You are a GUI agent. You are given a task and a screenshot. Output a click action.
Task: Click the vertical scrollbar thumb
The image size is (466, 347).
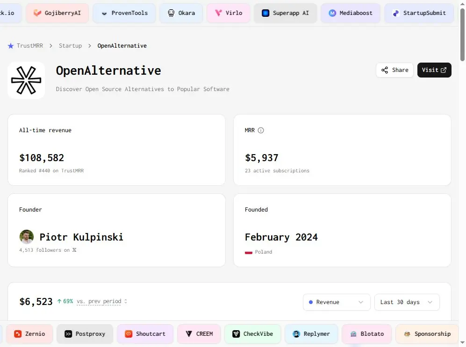point(462,35)
